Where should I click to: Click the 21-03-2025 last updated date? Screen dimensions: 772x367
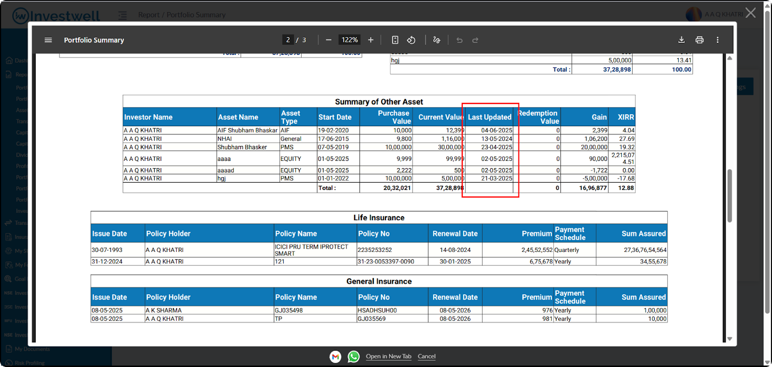496,178
